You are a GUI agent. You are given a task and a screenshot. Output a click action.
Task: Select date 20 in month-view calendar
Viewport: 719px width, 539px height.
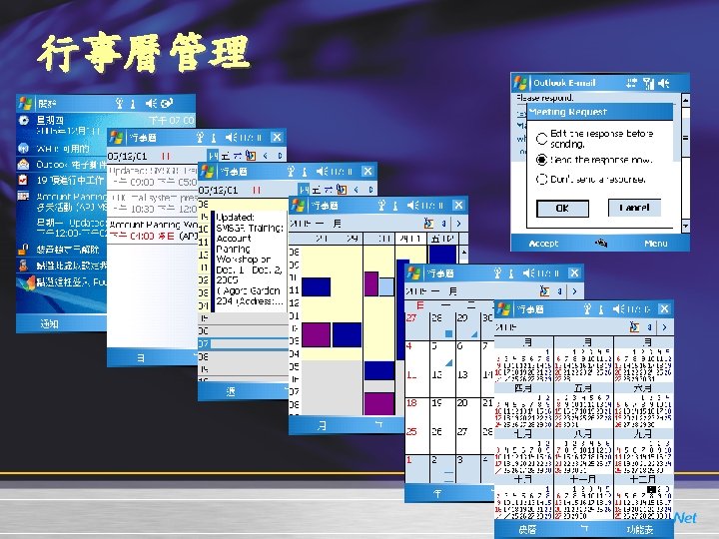click(x=462, y=403)
